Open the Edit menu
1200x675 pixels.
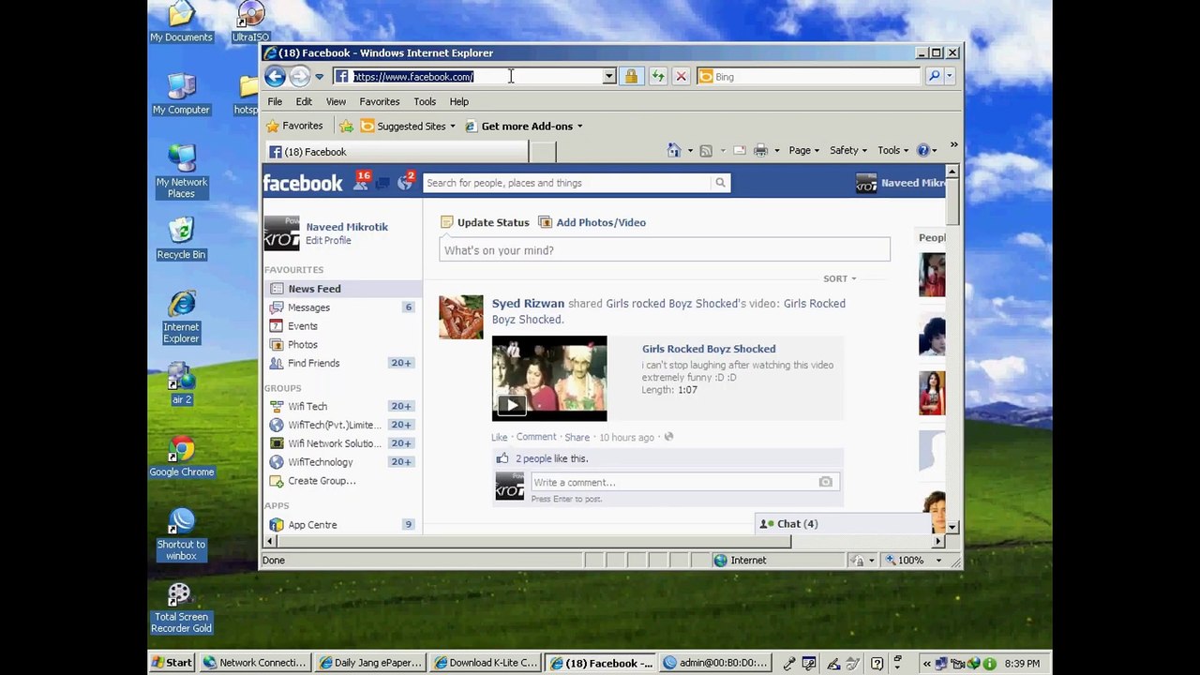[304, 101]
